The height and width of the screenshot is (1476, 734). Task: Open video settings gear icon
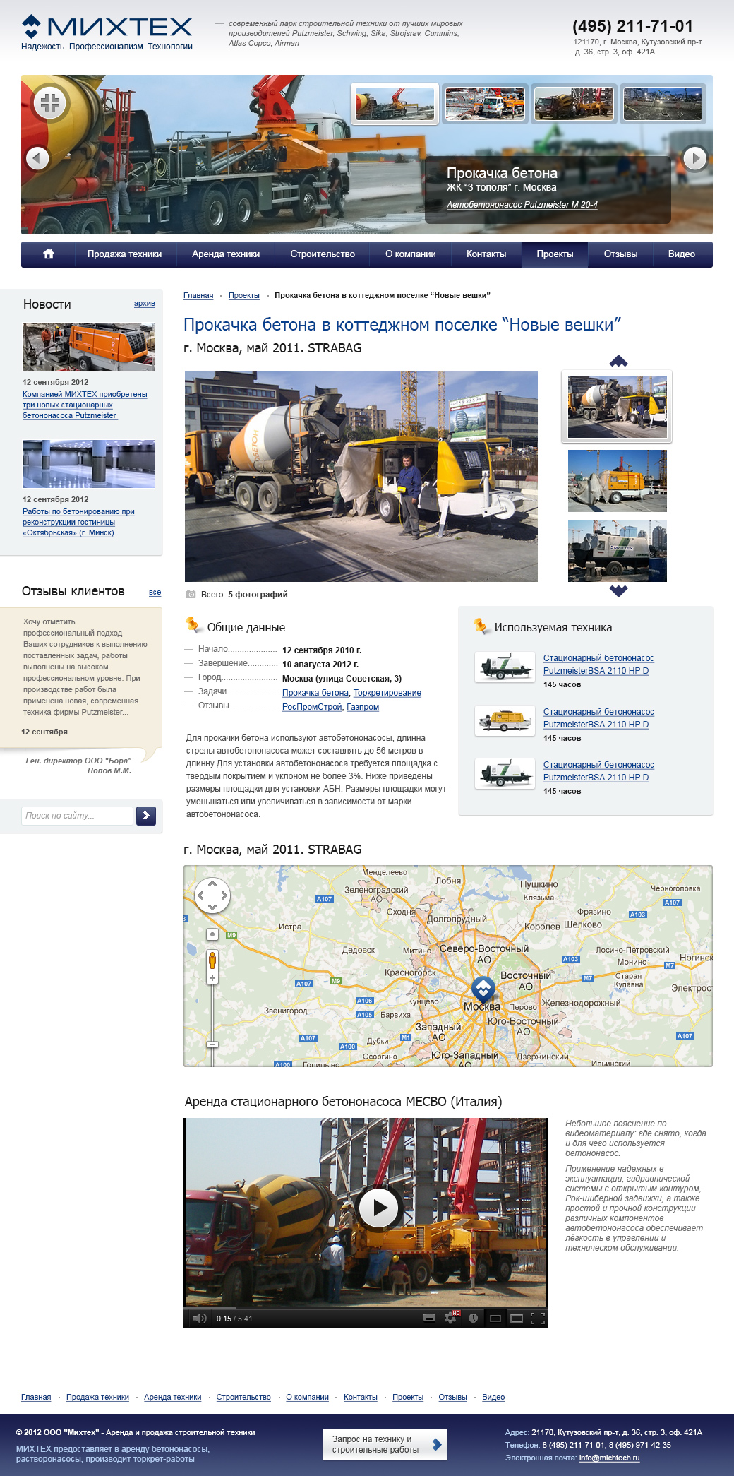click(450, 1319)
